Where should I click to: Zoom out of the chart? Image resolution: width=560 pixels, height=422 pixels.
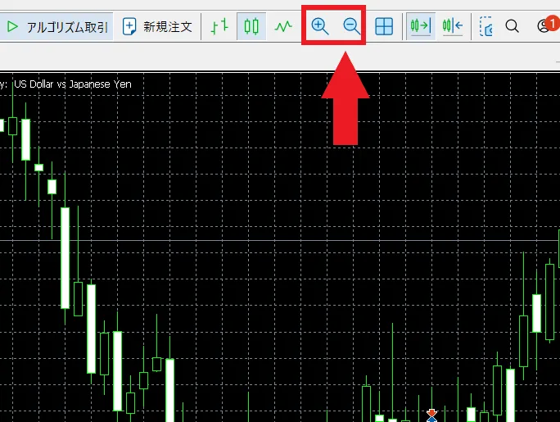351,26
